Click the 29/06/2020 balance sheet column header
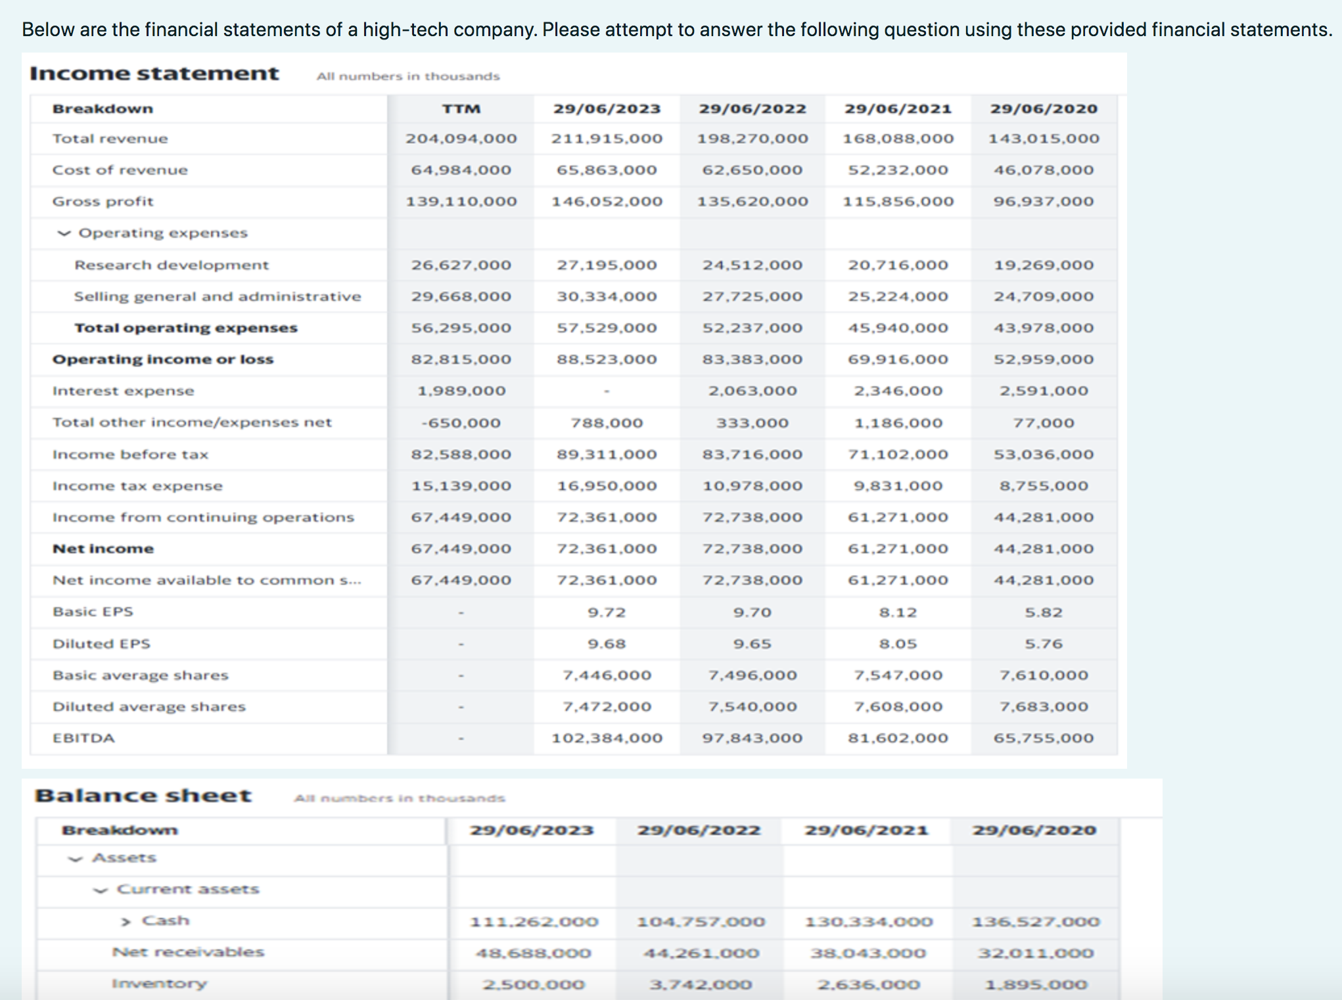This screenshot has height=1000, width=1342. pos(1034,830)
